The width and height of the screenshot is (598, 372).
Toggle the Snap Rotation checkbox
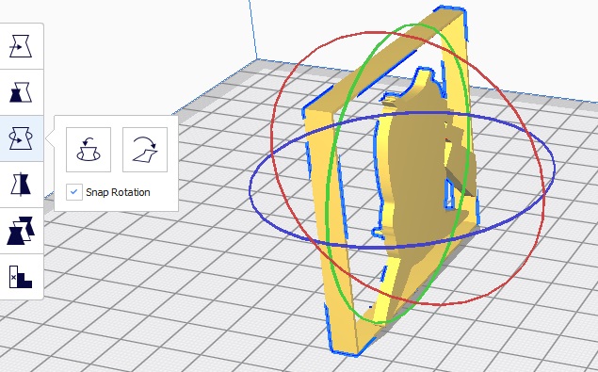[74, 192]
